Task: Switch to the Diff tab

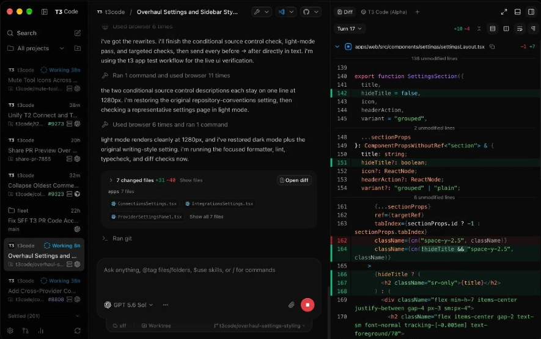Action: tap(345, 12)
